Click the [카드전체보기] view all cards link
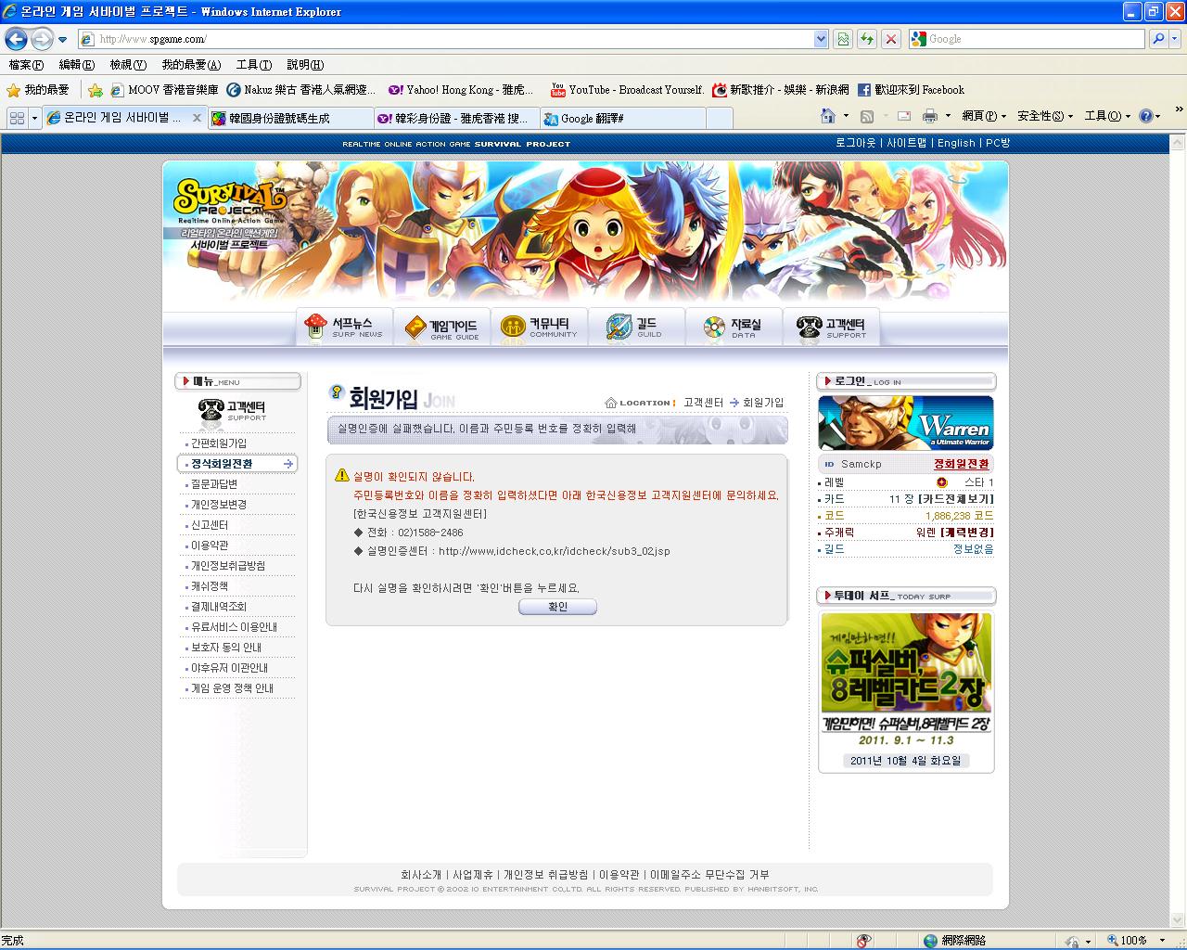The width and height of the screenshot is (1187, 950). tap(956, 499)
